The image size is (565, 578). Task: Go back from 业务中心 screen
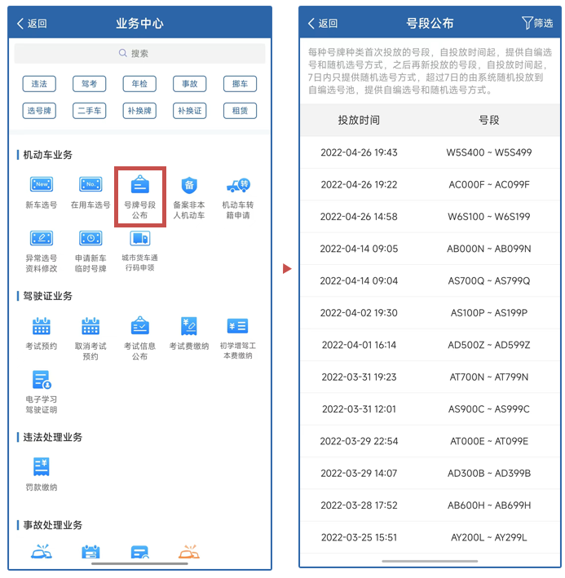[32, 24]
